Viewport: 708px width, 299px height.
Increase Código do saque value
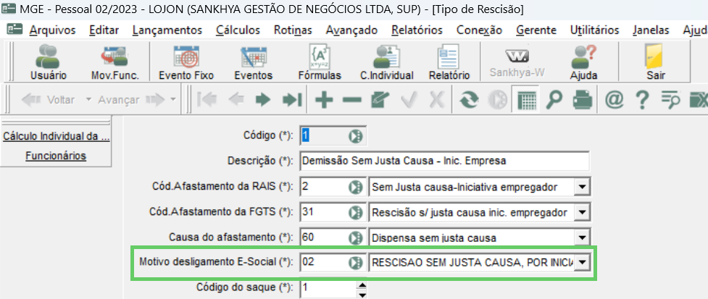pyautogui.click(x=362, y=285)
